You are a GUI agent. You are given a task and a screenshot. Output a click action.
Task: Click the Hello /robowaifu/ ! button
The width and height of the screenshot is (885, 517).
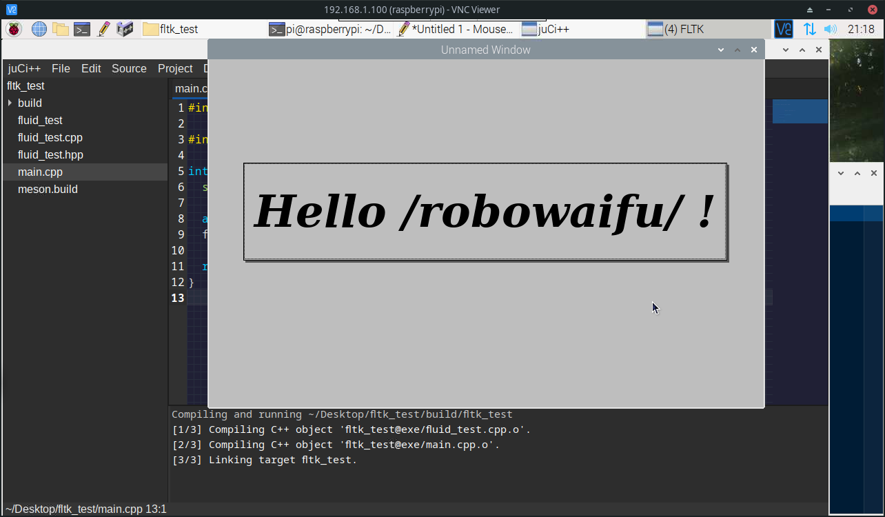485,212
